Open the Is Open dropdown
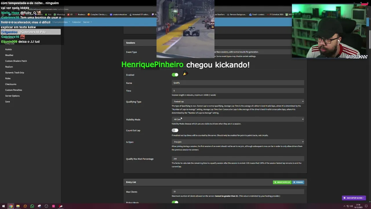Viewport: 371px width, 209px height. pos(238,142)
